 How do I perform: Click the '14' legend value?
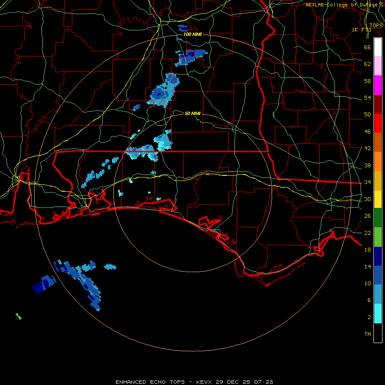(367, 267)
